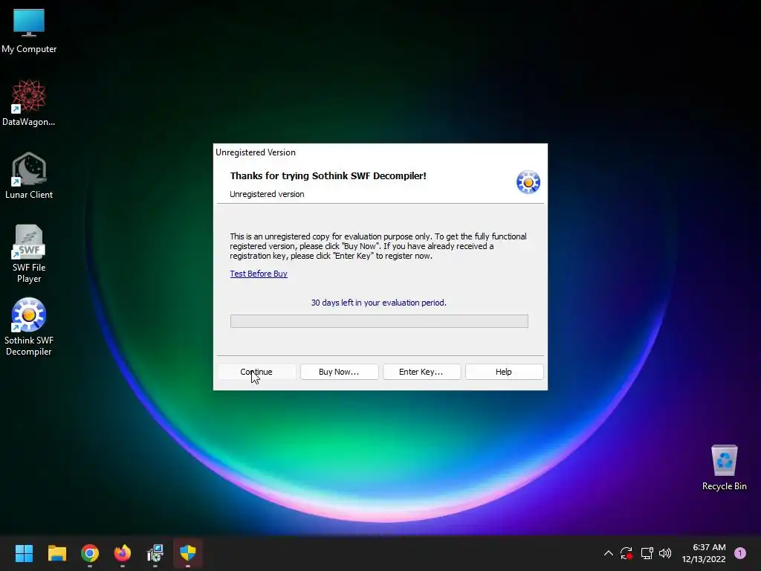Click the security shield taskbar icon
This screenshot has height=571, width=761.
coord(188,553)
